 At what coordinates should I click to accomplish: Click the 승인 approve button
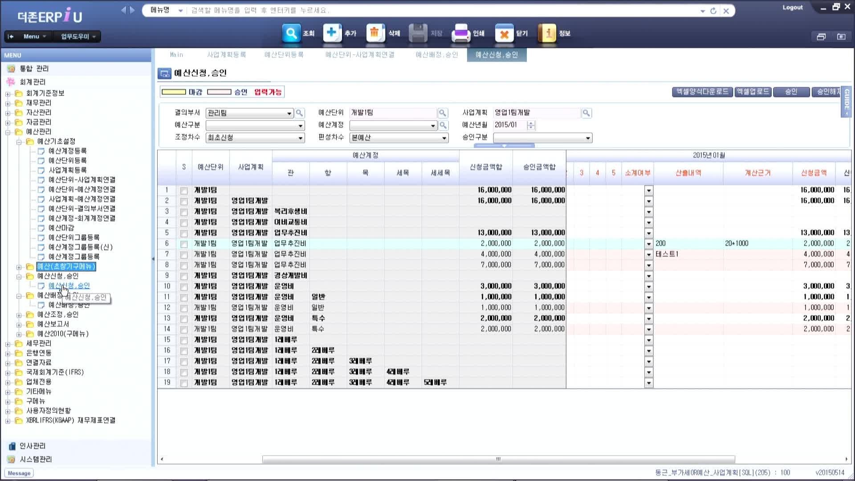point(791,92)
